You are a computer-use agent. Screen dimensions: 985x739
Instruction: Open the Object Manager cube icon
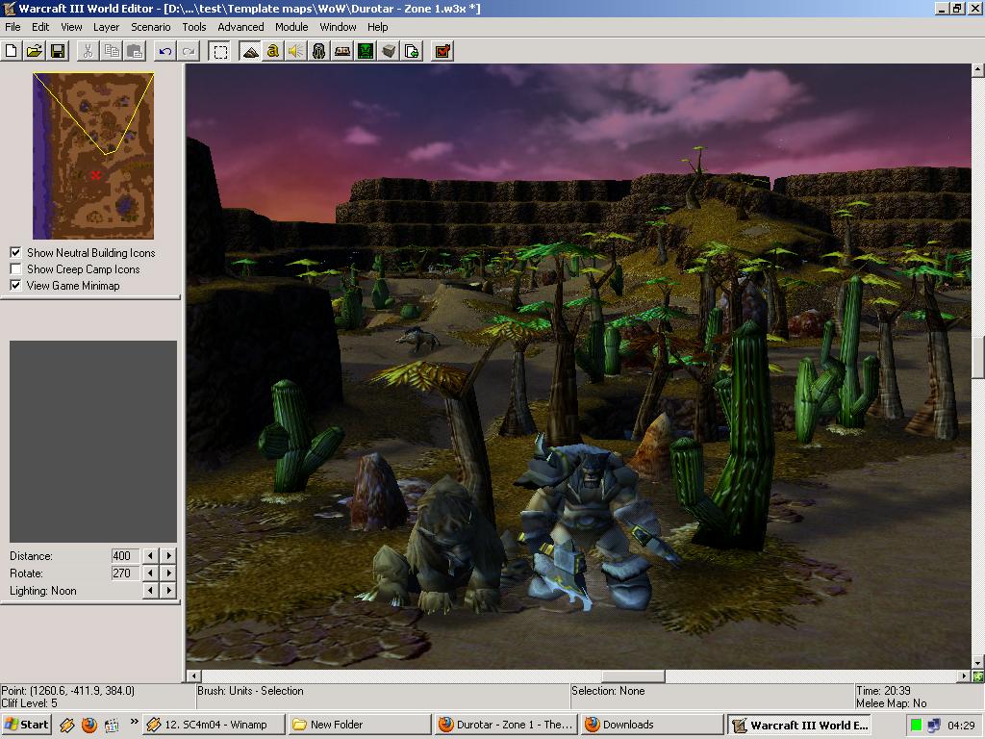click(389, 51)
